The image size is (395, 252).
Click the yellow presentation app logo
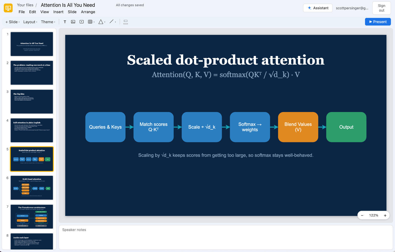pyautogui.click(x=8, y=8)
